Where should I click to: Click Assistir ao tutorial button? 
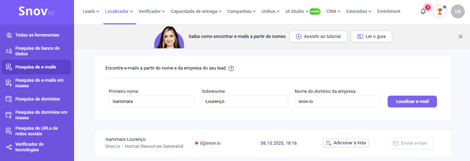(318, 37)
